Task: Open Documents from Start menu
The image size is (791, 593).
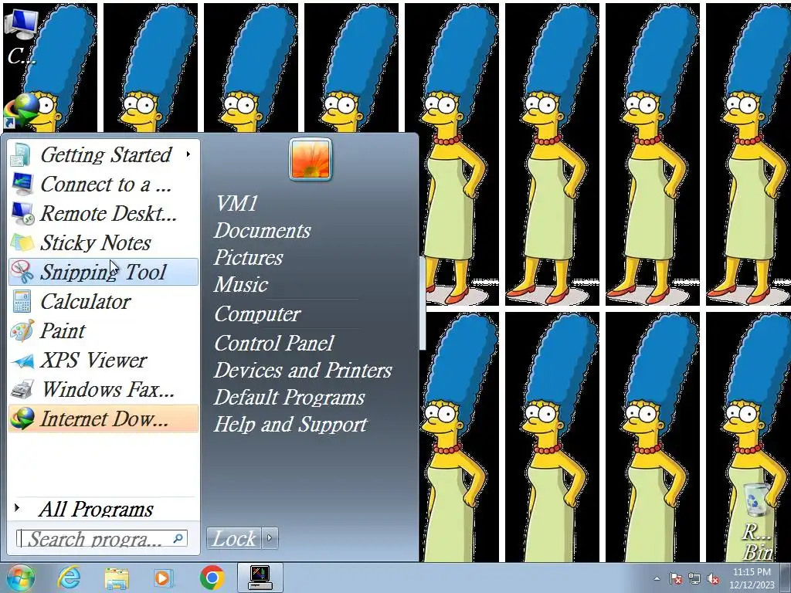Action: (263, 230)
